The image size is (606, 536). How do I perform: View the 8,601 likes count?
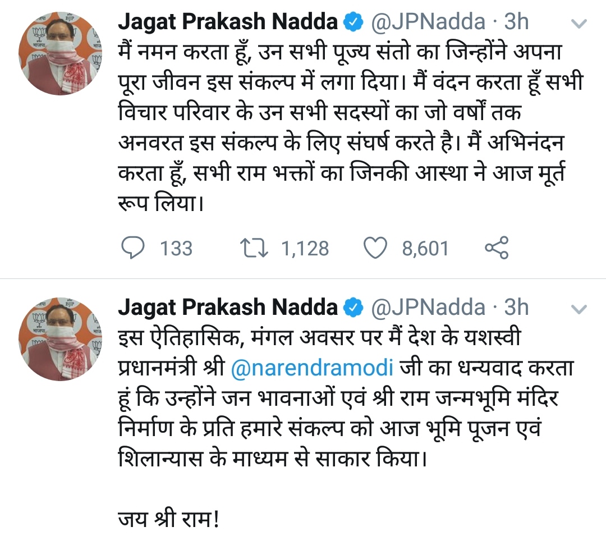pos(425,249)
